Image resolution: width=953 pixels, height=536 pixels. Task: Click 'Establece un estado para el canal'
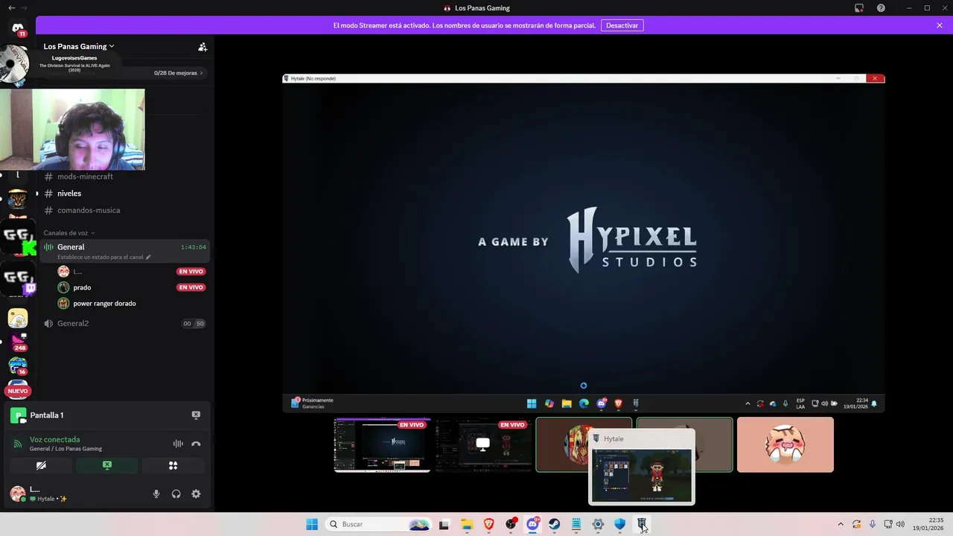101,257
